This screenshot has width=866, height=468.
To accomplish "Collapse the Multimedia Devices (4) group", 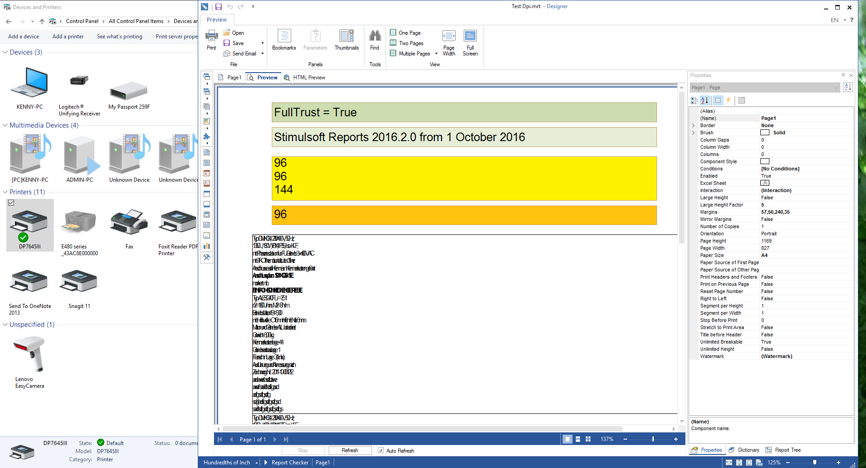I will point(5,125).
